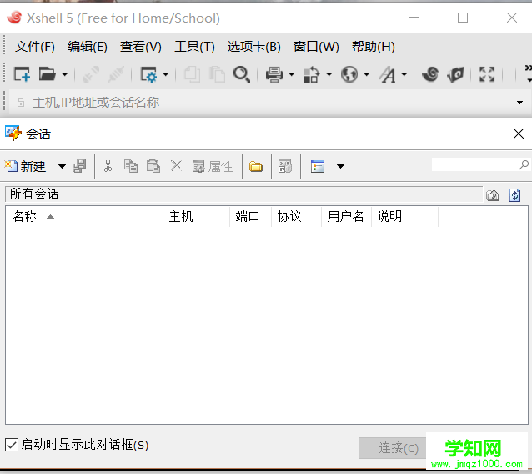The width and height of the screenshot is (532, 474).
Task: Open the 编辑(E) menu
Action: coord(88,47)
